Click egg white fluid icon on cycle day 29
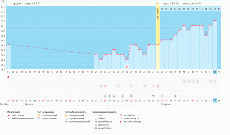 (x=131, y=96)
